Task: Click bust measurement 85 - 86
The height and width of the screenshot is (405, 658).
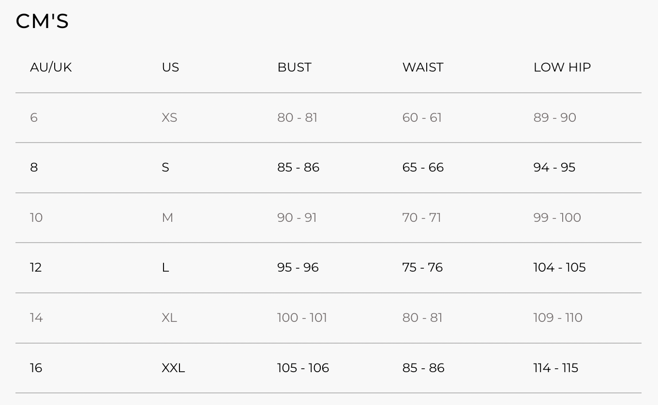Action: 298,167
